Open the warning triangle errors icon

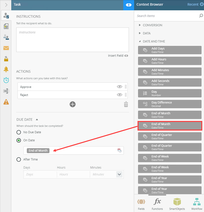click(6, 102)
